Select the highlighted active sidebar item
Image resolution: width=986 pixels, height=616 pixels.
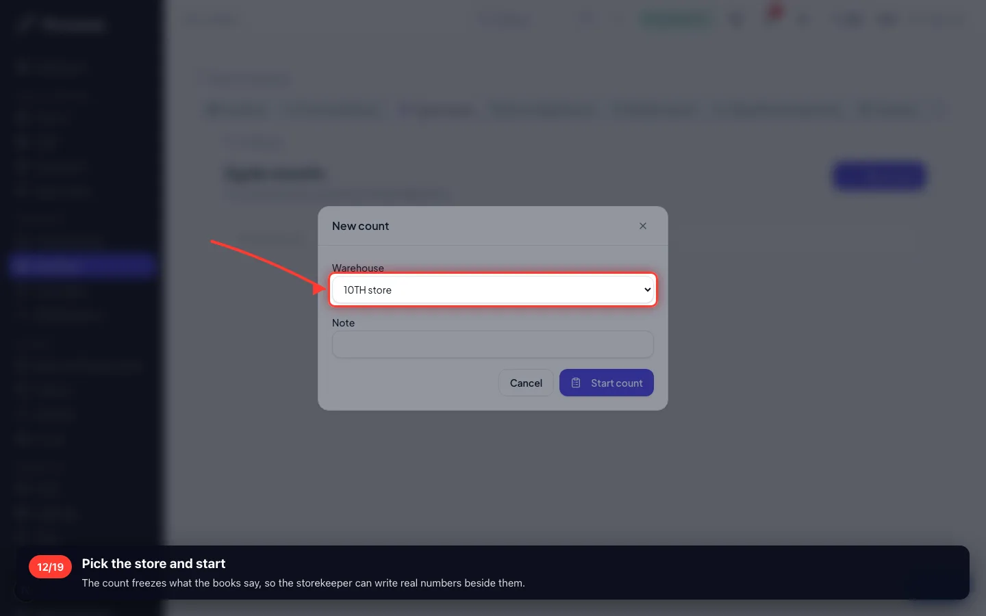83,266
